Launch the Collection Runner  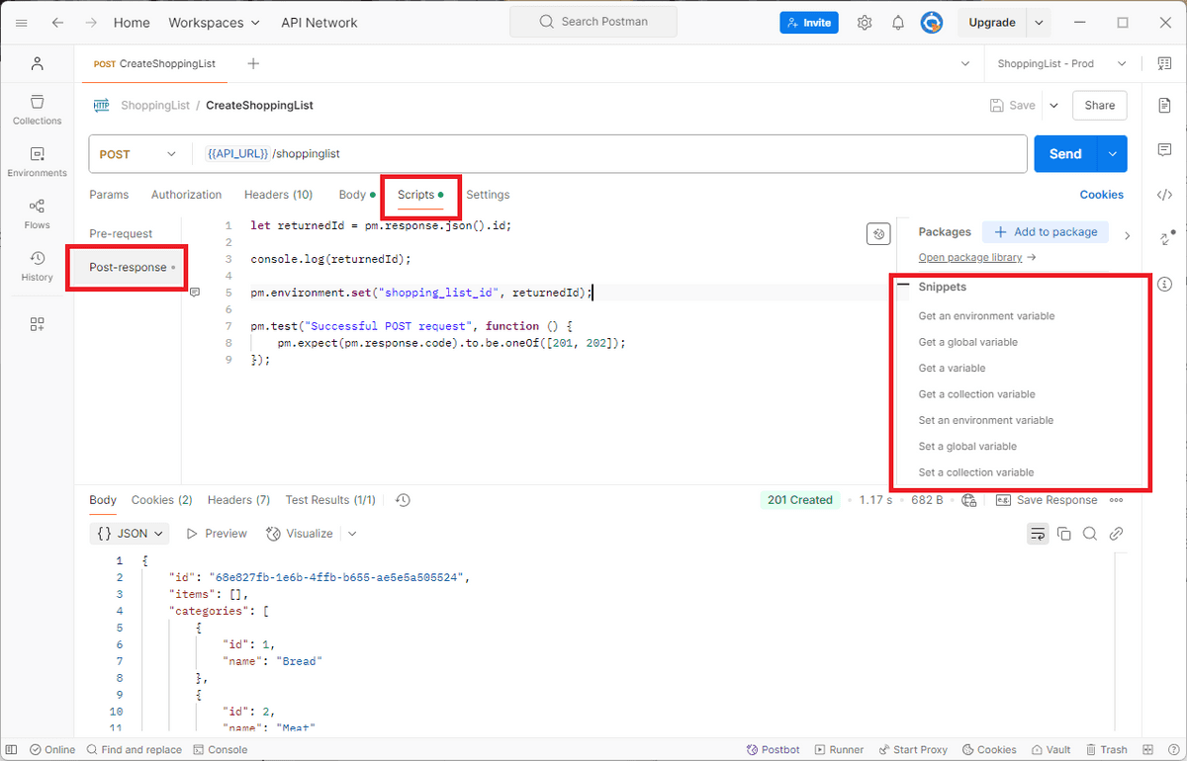(x=839, y=749)
